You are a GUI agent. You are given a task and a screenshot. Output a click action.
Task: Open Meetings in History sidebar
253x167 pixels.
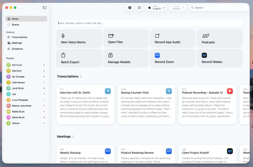point(26,43)
